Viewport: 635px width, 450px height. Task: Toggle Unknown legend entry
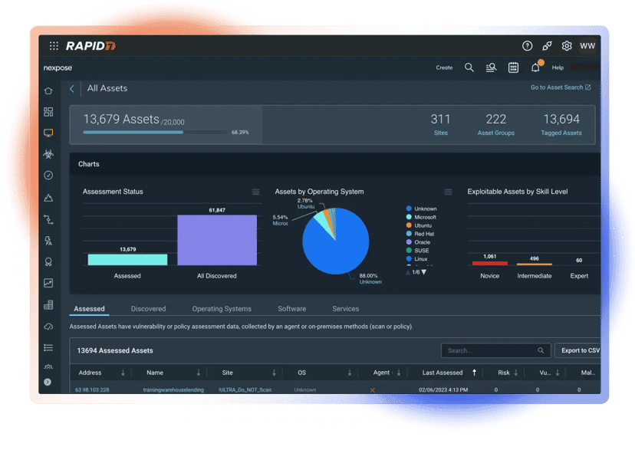point(421,209)
